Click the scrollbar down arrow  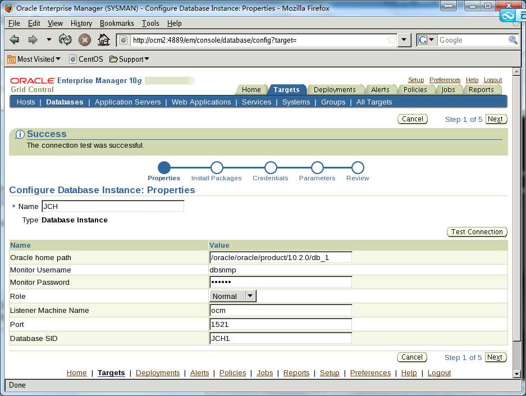(516, 374)
